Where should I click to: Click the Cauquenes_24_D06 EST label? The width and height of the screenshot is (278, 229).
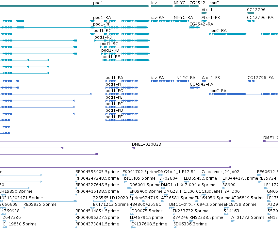pyautogui.click(x=221, y=191)
